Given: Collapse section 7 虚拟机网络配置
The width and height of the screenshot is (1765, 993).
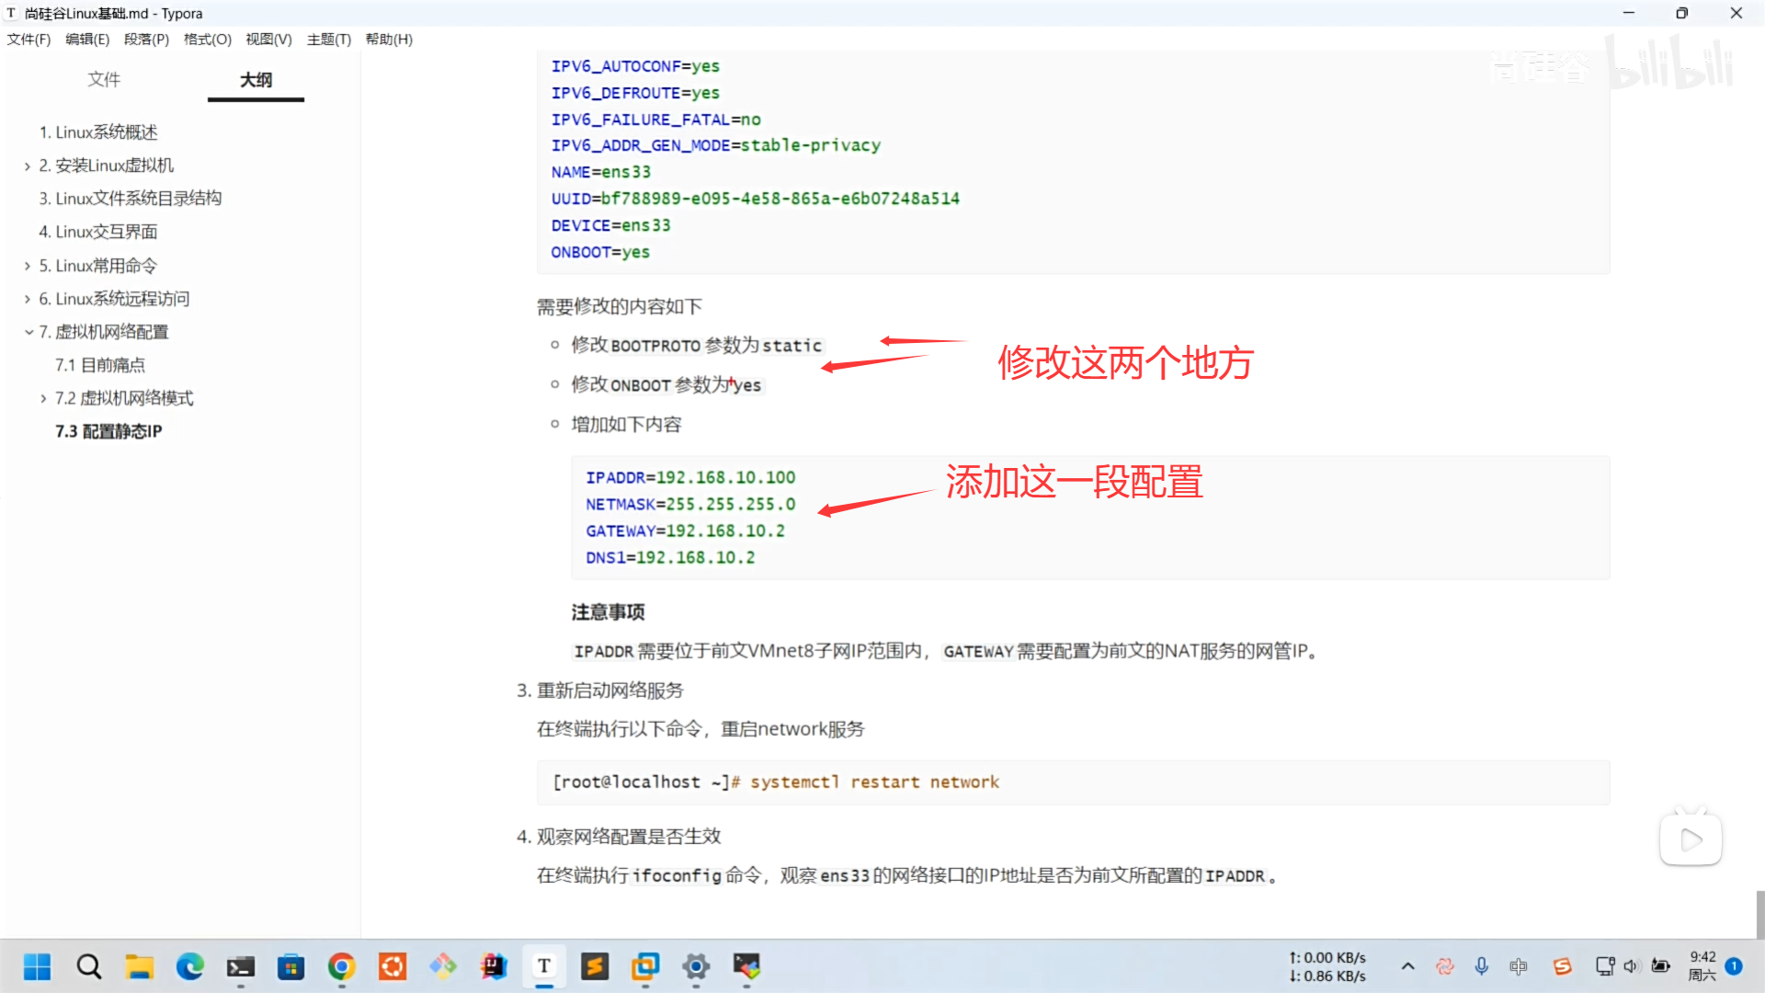Looking at the screenshot, I should pos(28,333).
